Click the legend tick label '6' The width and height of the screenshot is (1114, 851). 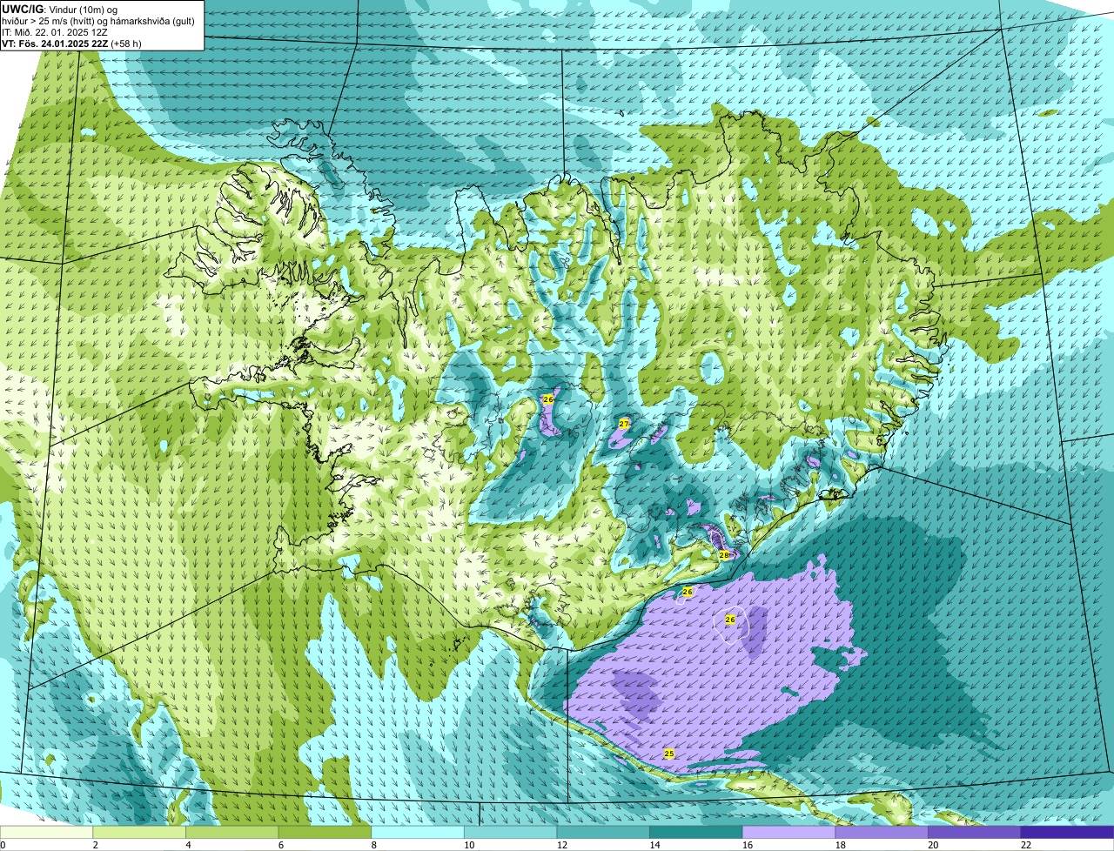(x=280, y=845)
